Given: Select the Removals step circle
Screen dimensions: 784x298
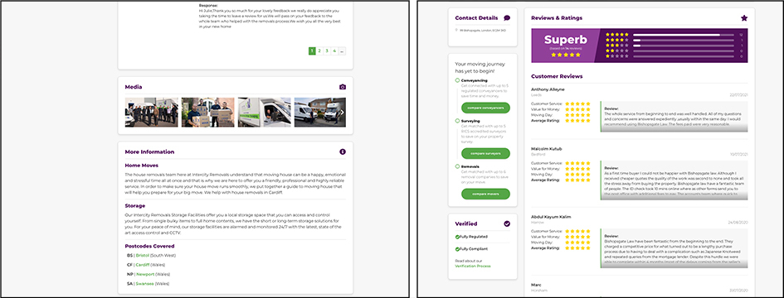Looking at the screenshot, I should click(457, 166).
